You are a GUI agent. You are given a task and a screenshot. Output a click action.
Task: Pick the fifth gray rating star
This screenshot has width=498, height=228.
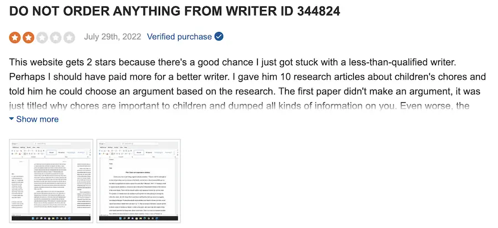69,37
